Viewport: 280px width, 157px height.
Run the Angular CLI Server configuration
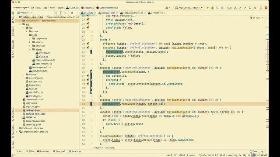point(207,8)
